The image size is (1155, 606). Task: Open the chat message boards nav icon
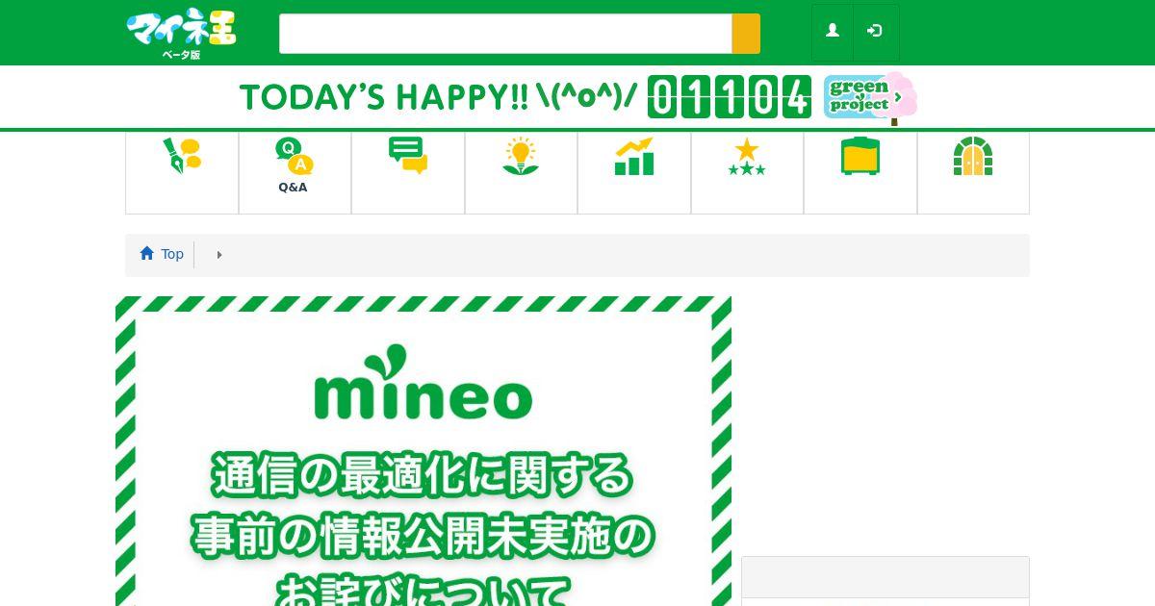tap(408, 173)
